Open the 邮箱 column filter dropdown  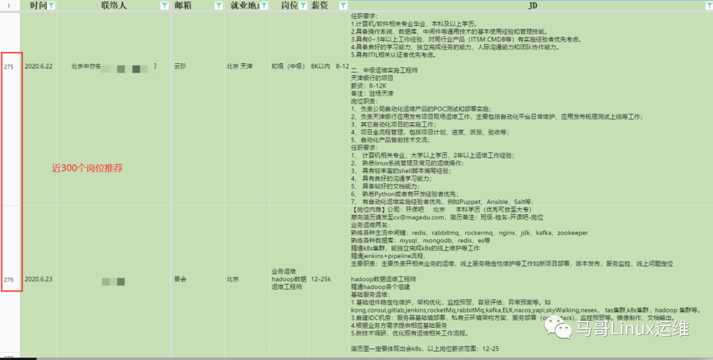point(219,5)
